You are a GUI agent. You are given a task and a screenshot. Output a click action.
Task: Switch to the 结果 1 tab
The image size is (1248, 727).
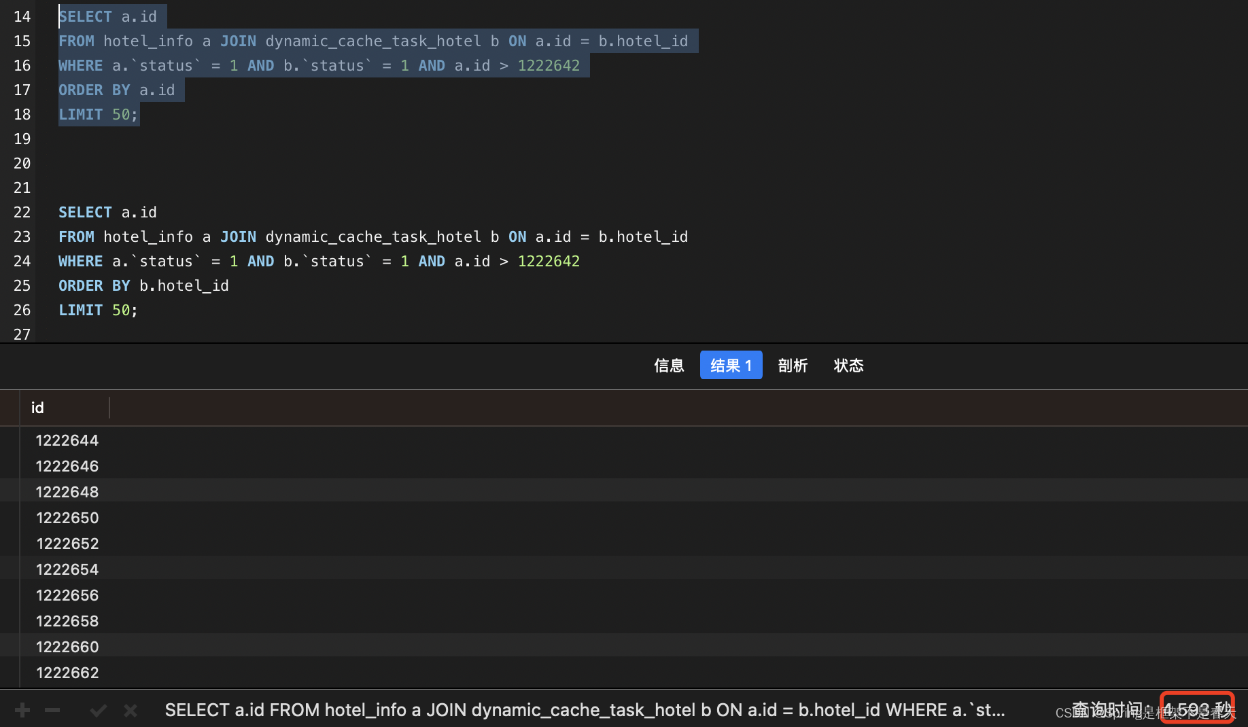[731, 366]
